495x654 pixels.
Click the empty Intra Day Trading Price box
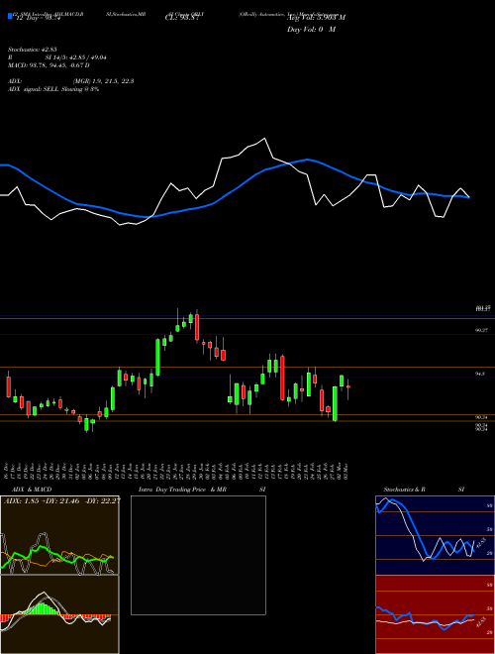198,555
